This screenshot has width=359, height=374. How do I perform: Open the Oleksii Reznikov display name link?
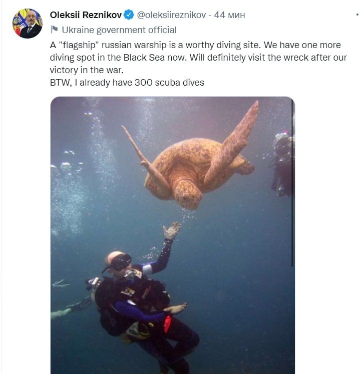[x=86, y=15]
